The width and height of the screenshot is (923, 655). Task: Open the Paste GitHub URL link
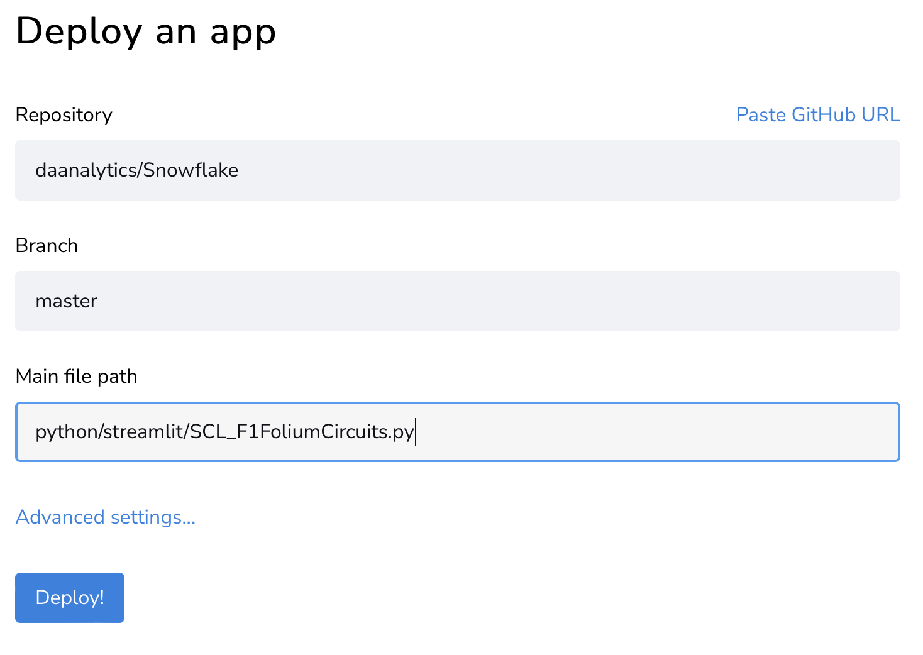pos(817,115)
